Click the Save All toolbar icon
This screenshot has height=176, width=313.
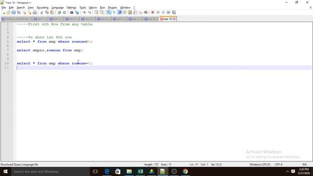pos(19,12)
